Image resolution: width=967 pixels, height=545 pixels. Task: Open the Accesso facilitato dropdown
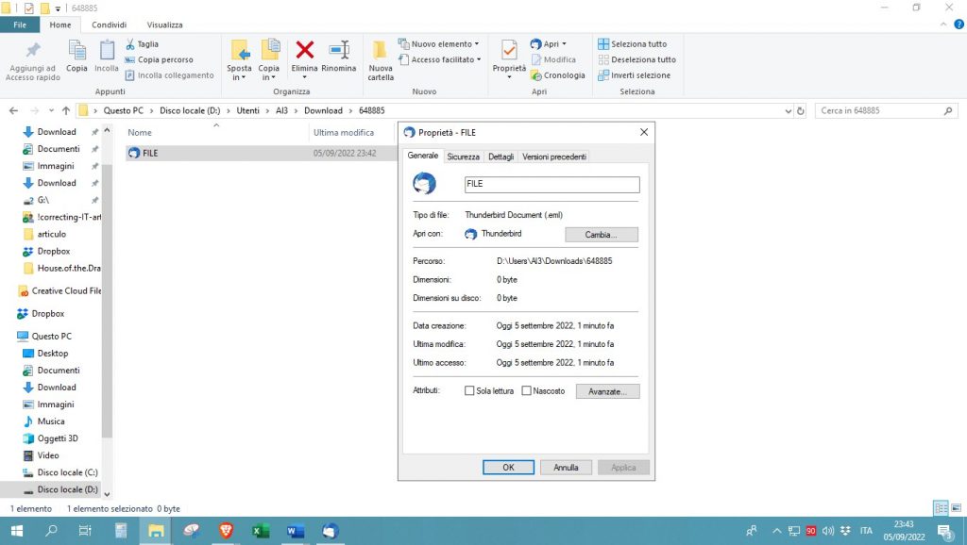[446, 59]
